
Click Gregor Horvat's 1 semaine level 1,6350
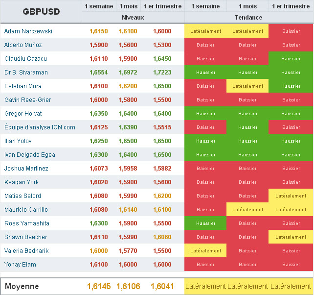[x=99, y=114]
